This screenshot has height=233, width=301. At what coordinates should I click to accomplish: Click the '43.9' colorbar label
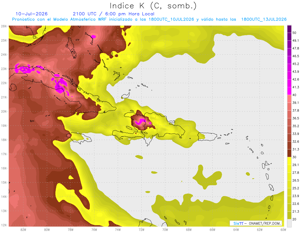tap(296, 72)
